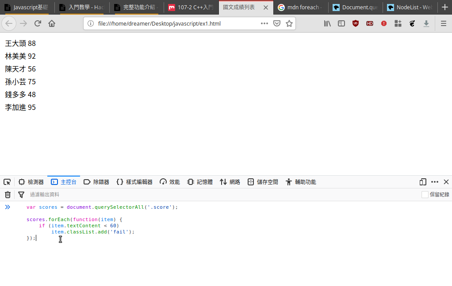Go to the browser home page

pyautogui.click(x=52, y=23)
